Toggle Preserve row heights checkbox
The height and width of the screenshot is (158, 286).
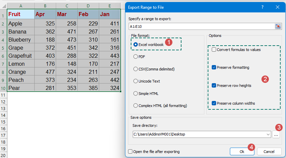click(x=214, y=86)
